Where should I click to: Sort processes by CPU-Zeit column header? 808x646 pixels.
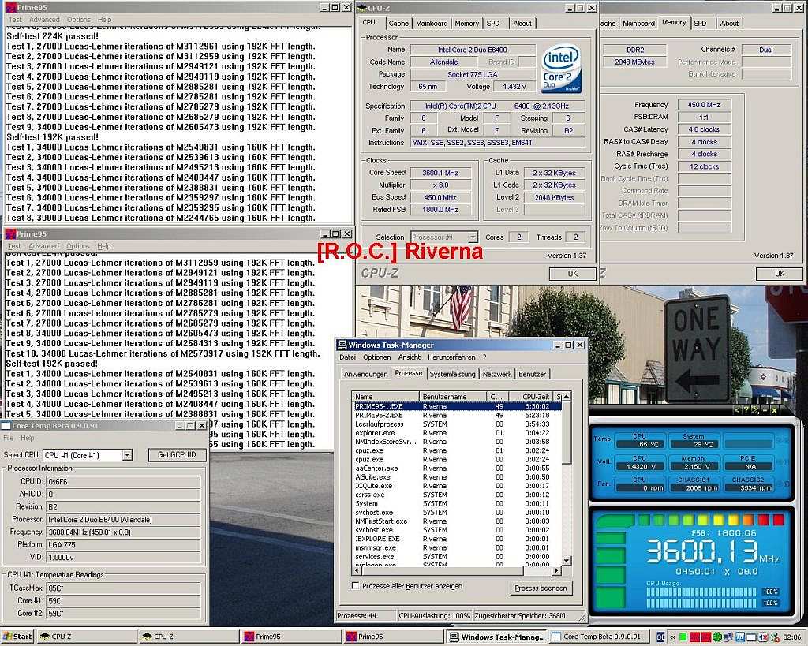click(531, 397)
